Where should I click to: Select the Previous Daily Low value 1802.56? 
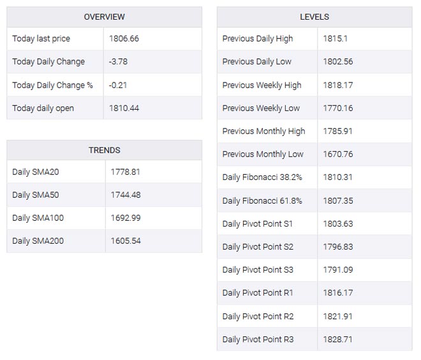(x=337, y=62)
